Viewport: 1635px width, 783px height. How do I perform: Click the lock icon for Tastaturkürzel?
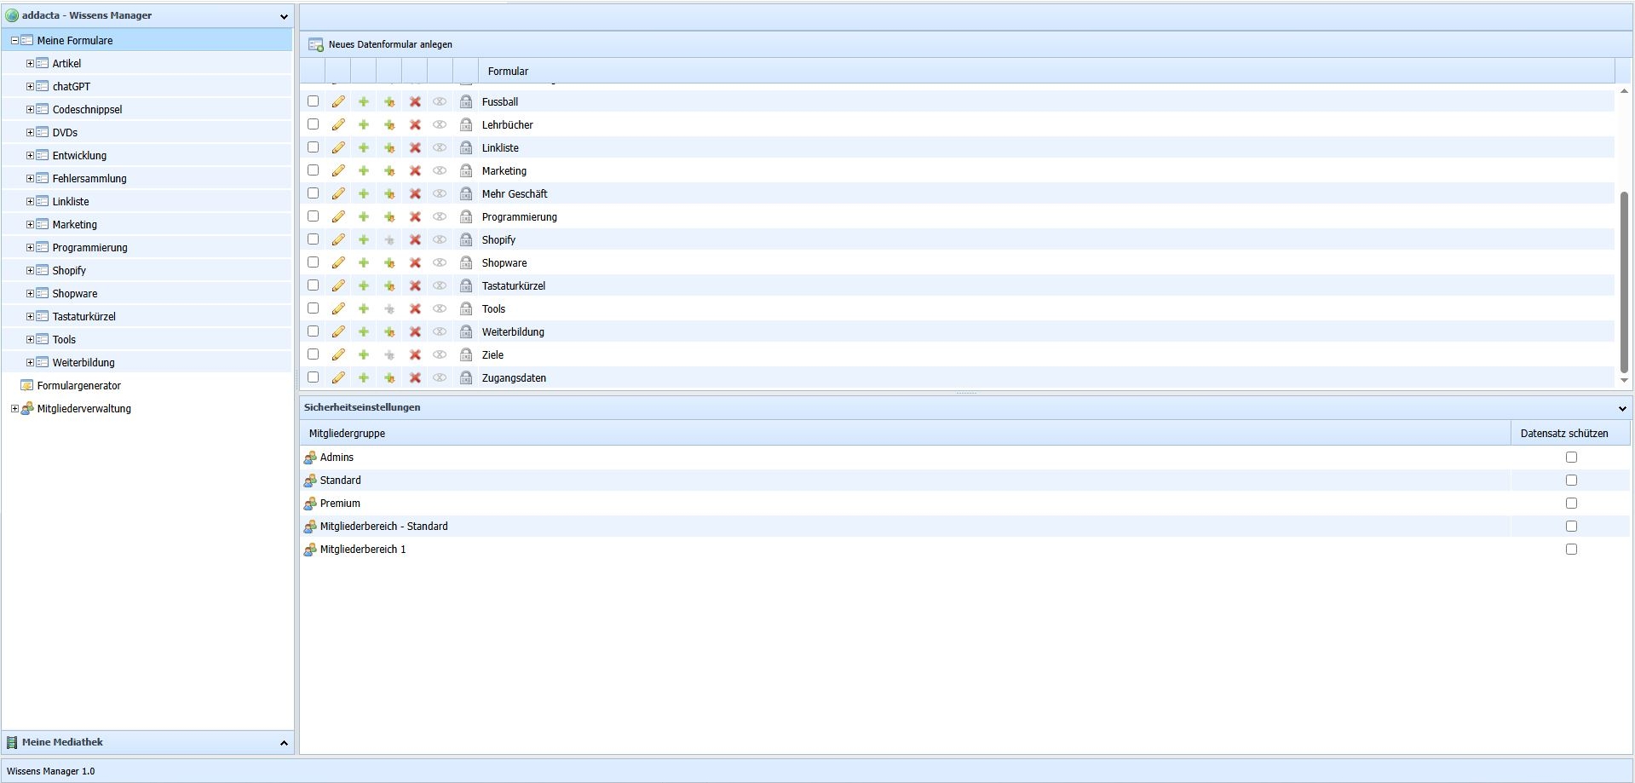click(x=466, y=285)
